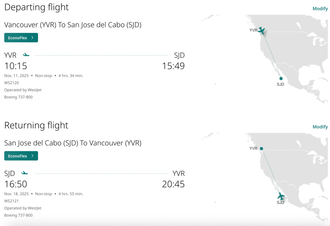The width and height of the screenshot is (330, 226).
Task: Click the plane icon beside SJD departure code
Action: (x=25, y=173)
